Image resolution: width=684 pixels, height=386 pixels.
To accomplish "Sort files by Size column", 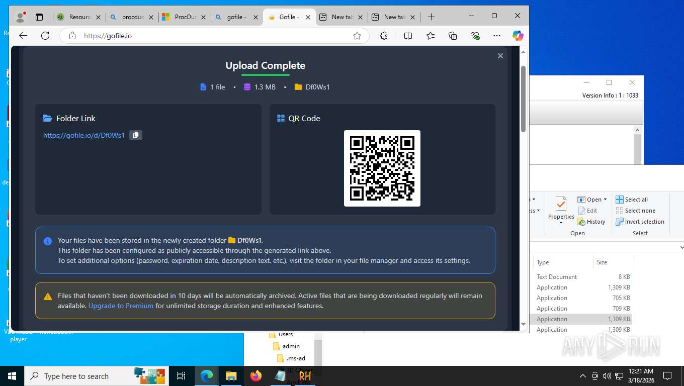I will (x=614, y=262).
